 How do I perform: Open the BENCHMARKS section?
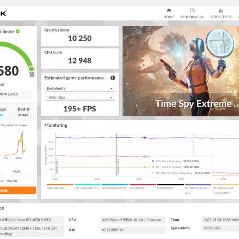click(x=192, y=13)
